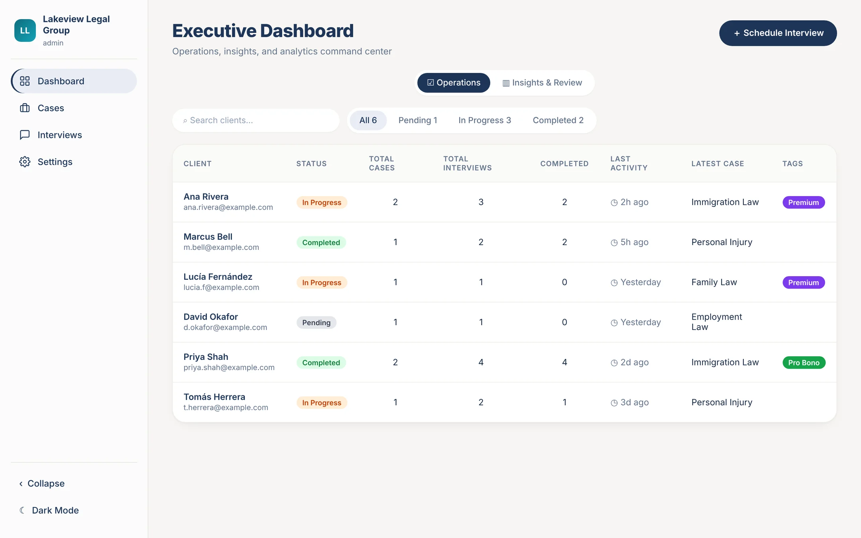Click Employment Law in David Okafor row
This screenshot has height=538, width=861.
pyautogui.click(x=716, y=322)
